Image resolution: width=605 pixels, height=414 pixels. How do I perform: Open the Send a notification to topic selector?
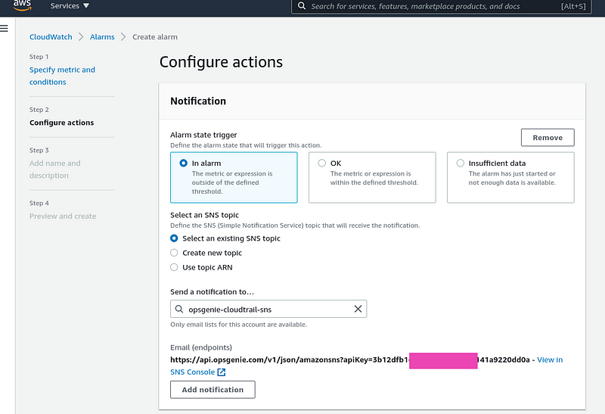[268, 309]
